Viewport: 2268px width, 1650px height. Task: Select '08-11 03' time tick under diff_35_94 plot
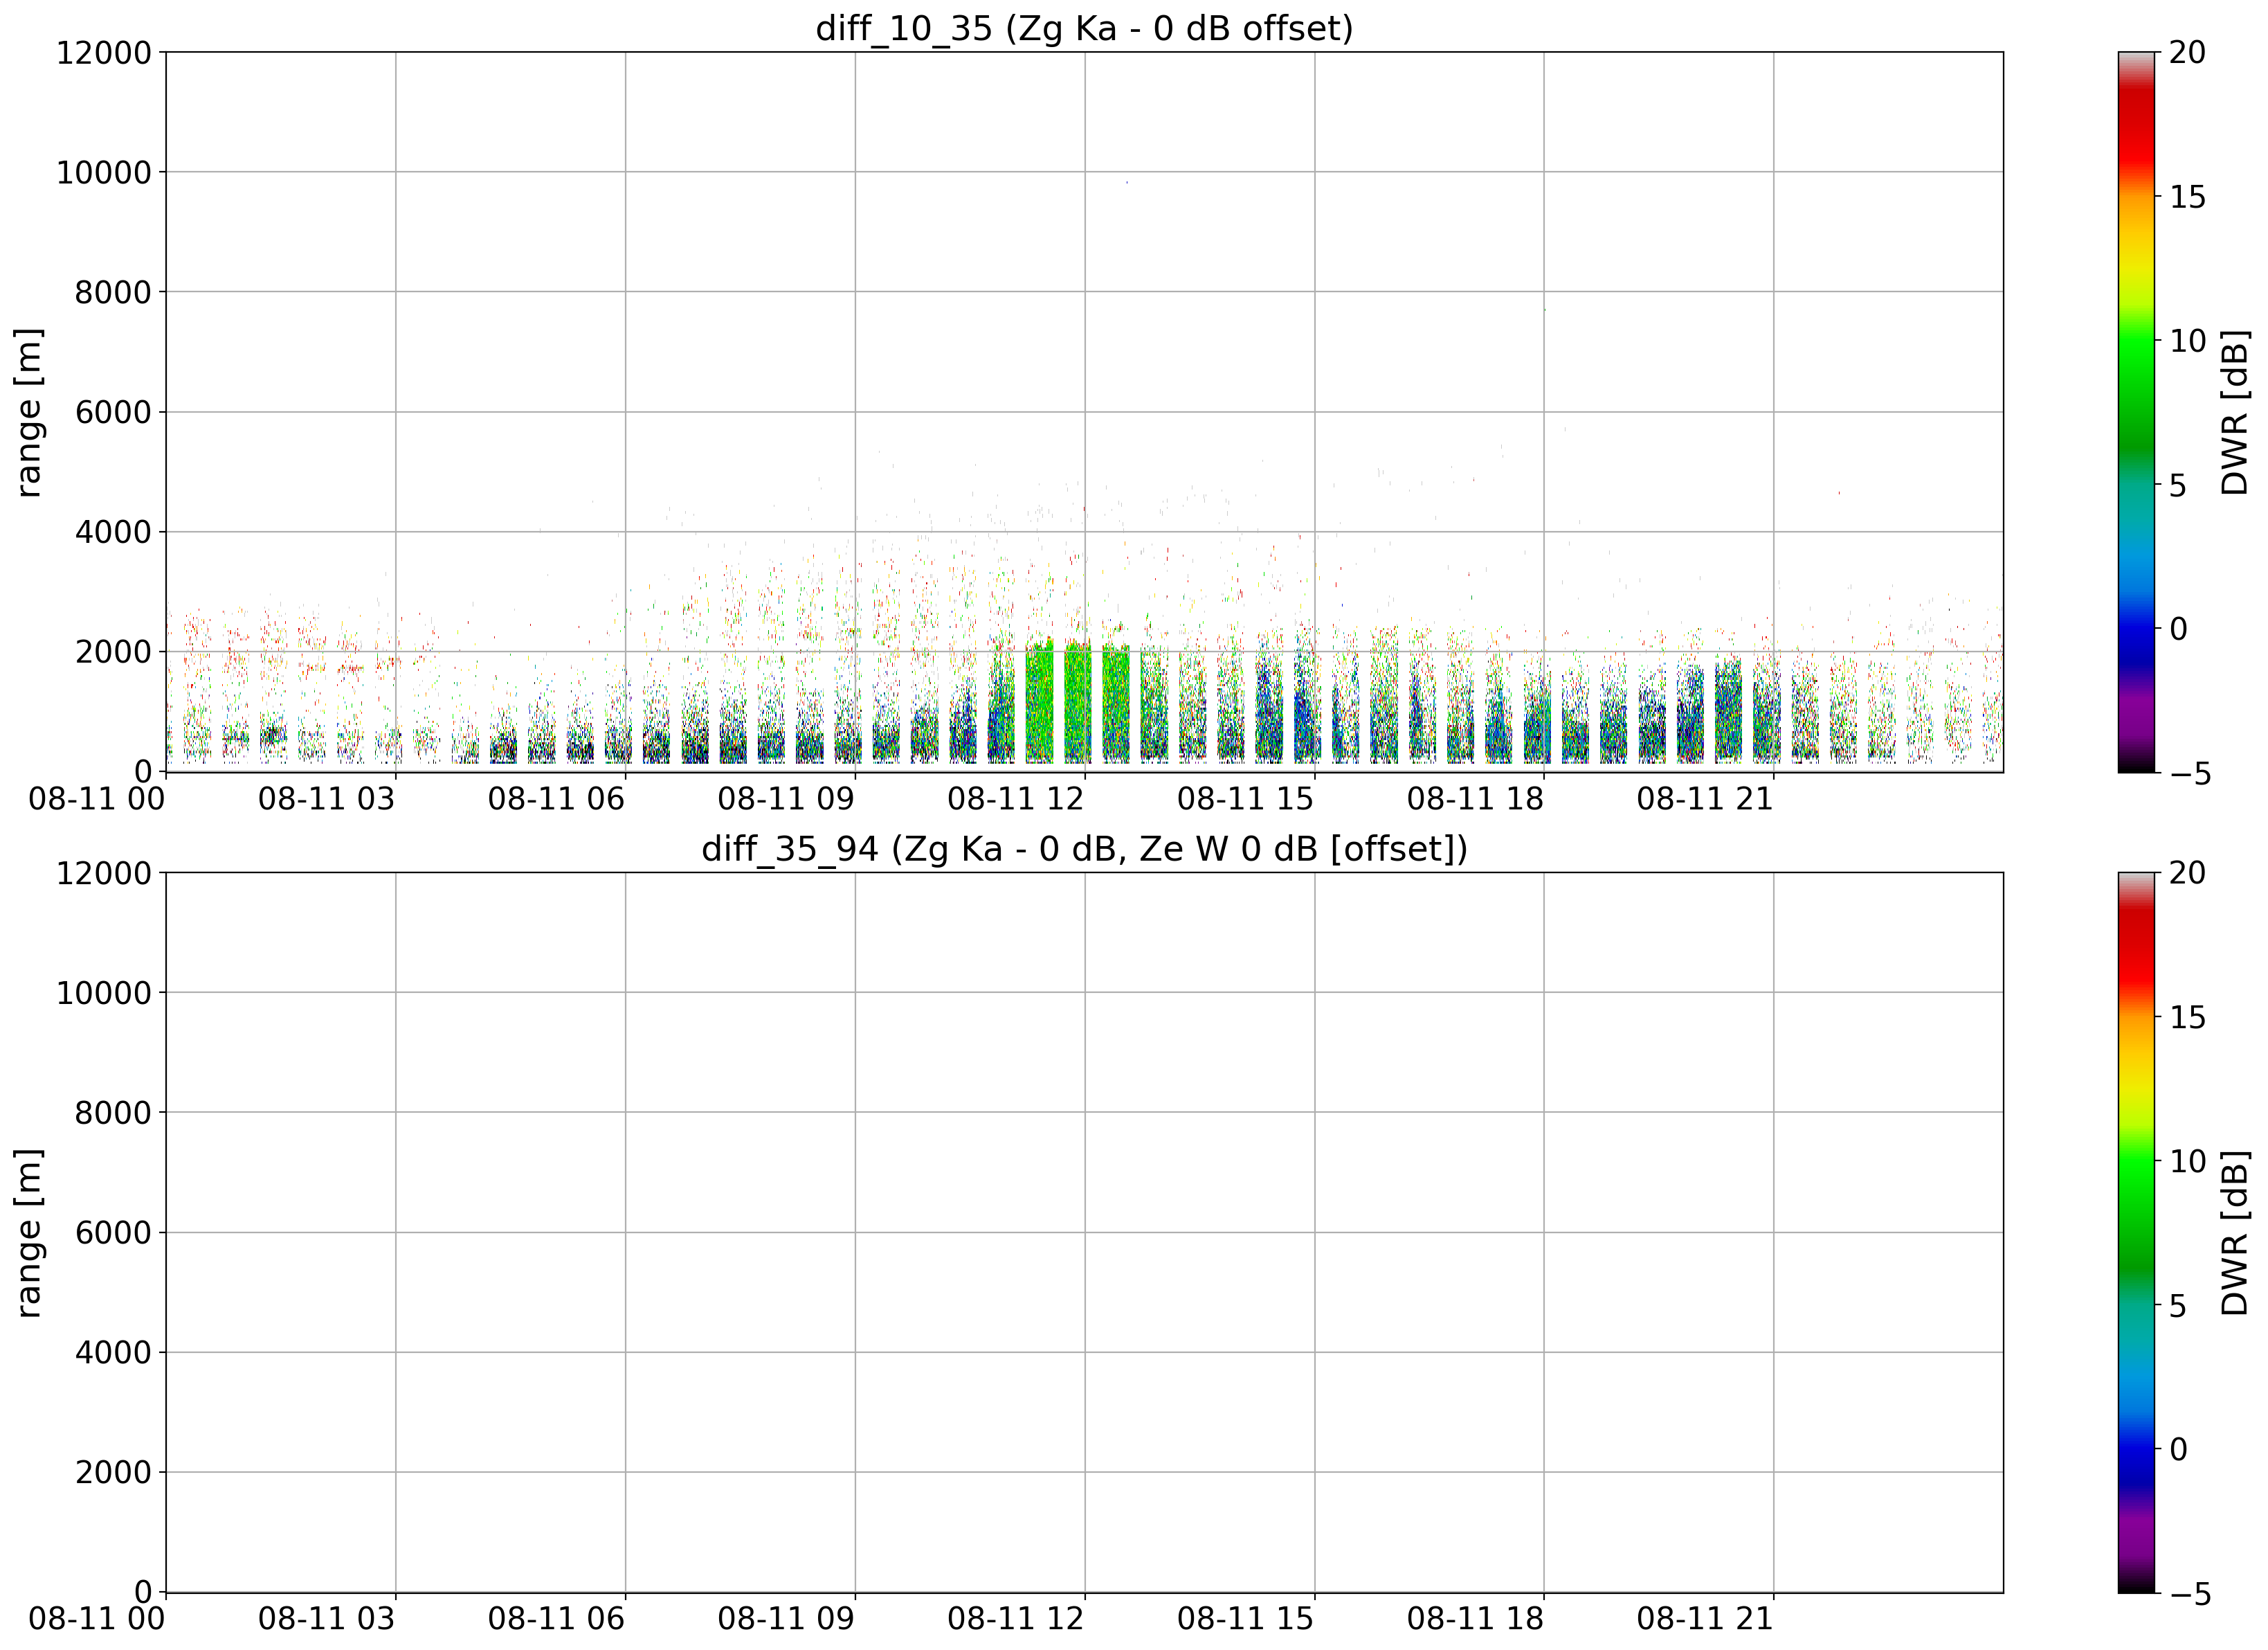point(327,1620)
